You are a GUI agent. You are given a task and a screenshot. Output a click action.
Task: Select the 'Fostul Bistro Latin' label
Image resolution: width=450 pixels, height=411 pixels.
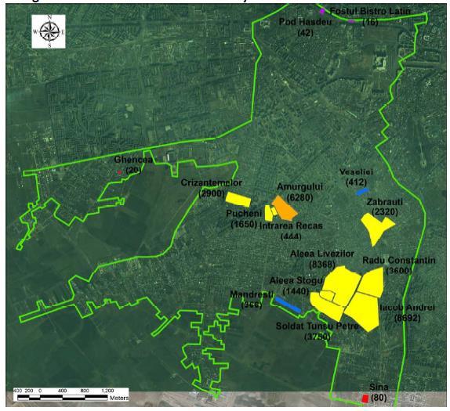click(x=370, y=11)
